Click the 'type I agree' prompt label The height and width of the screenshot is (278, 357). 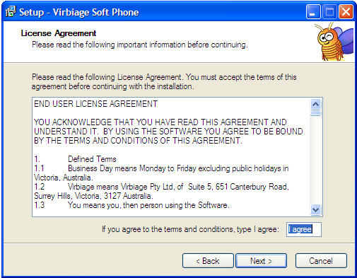pos(190,229)
